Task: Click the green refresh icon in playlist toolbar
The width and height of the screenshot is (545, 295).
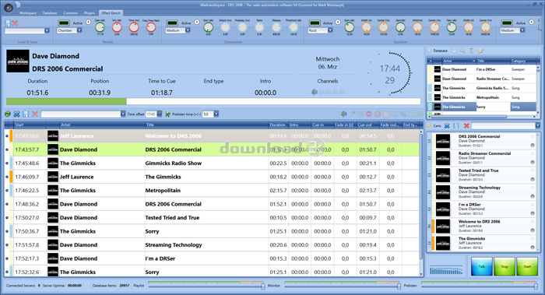Action: [x=8, y=114]
